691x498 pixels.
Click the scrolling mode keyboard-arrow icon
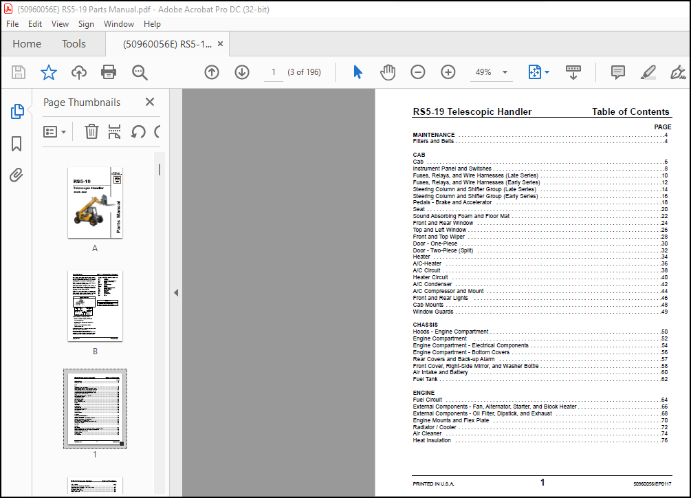tap(573, 72)
